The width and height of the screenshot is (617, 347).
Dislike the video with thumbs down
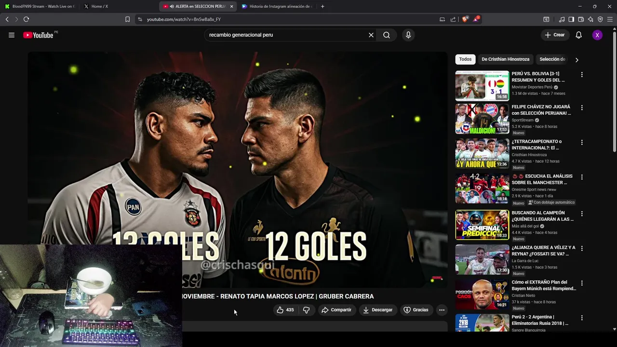point(306,310)
